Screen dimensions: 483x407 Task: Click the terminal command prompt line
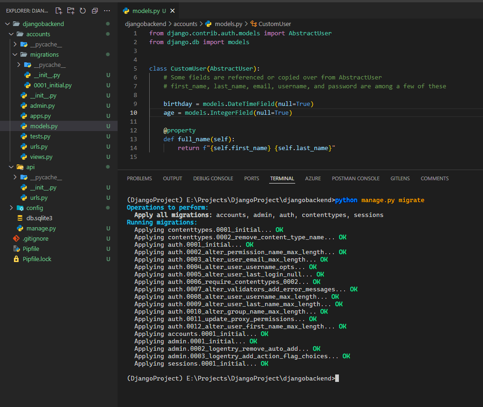232,378
